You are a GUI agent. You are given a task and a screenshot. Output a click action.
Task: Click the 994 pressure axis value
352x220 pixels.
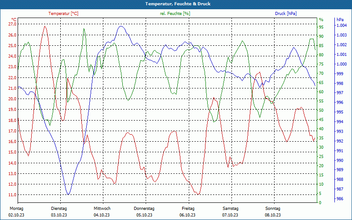340,122
